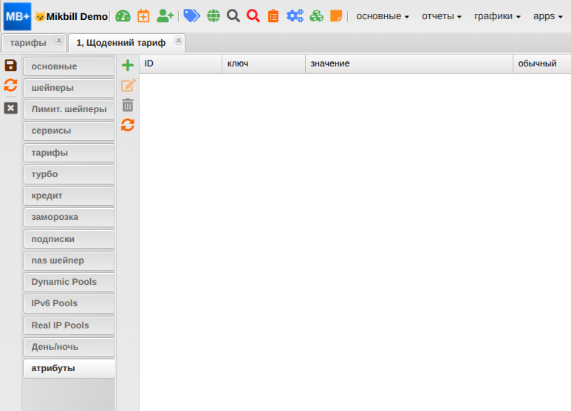Switch to the тарифы tab

[x=28, y=43]
